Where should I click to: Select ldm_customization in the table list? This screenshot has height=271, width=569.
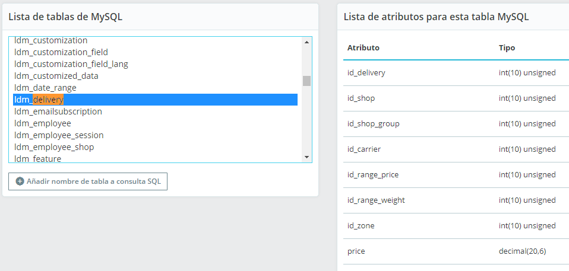(x=51, y=41)
